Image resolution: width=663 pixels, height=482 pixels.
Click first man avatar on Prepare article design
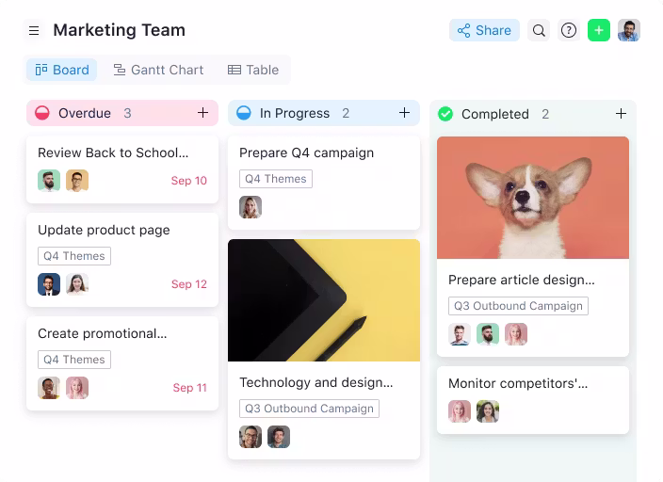[460, 334]
